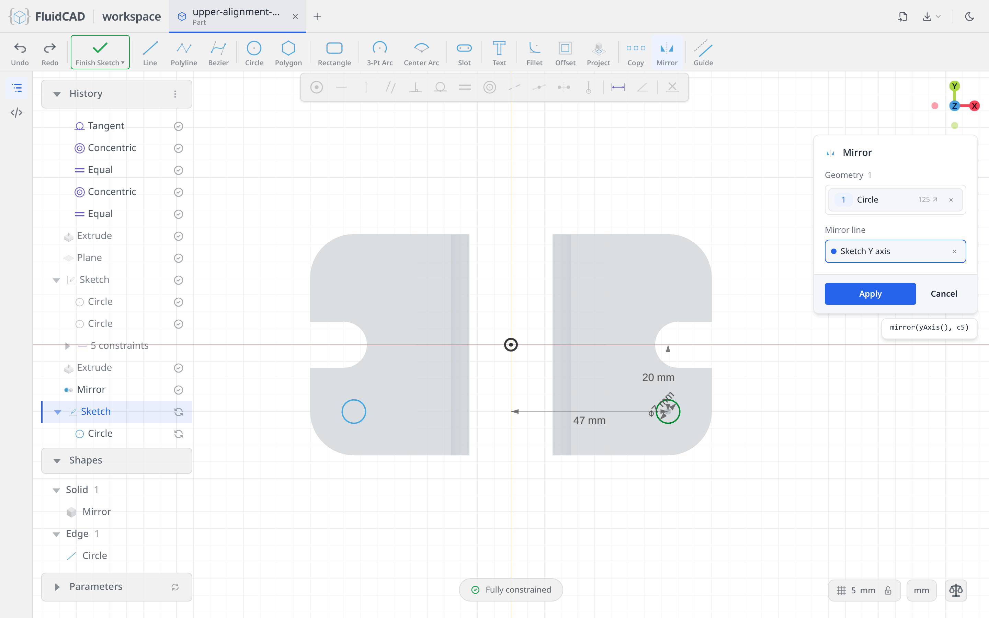Screen dimensions: 989x618
Task: Select the Copy pattern tool
Action: [636, 53]
